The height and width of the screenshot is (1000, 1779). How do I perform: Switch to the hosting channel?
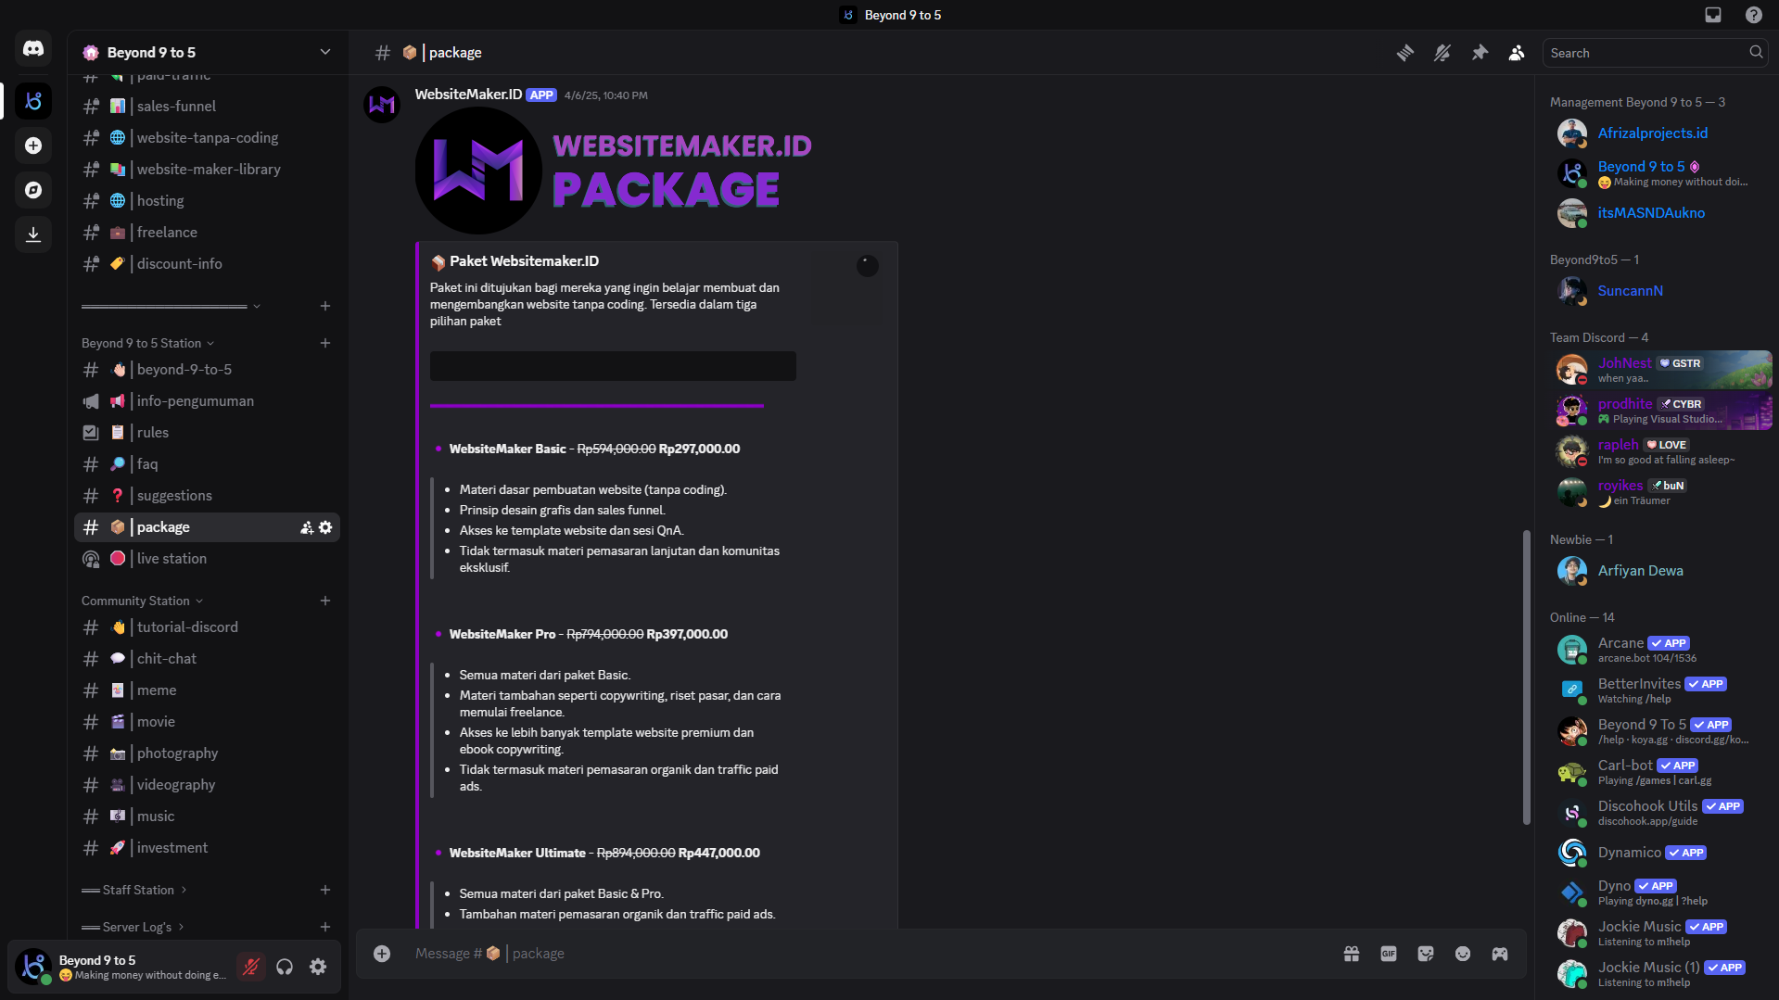coord(207,201)
